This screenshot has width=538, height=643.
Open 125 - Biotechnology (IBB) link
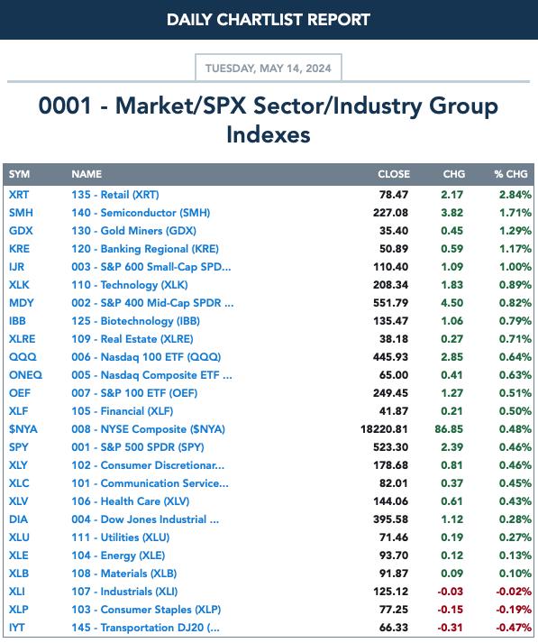point(136,321)
